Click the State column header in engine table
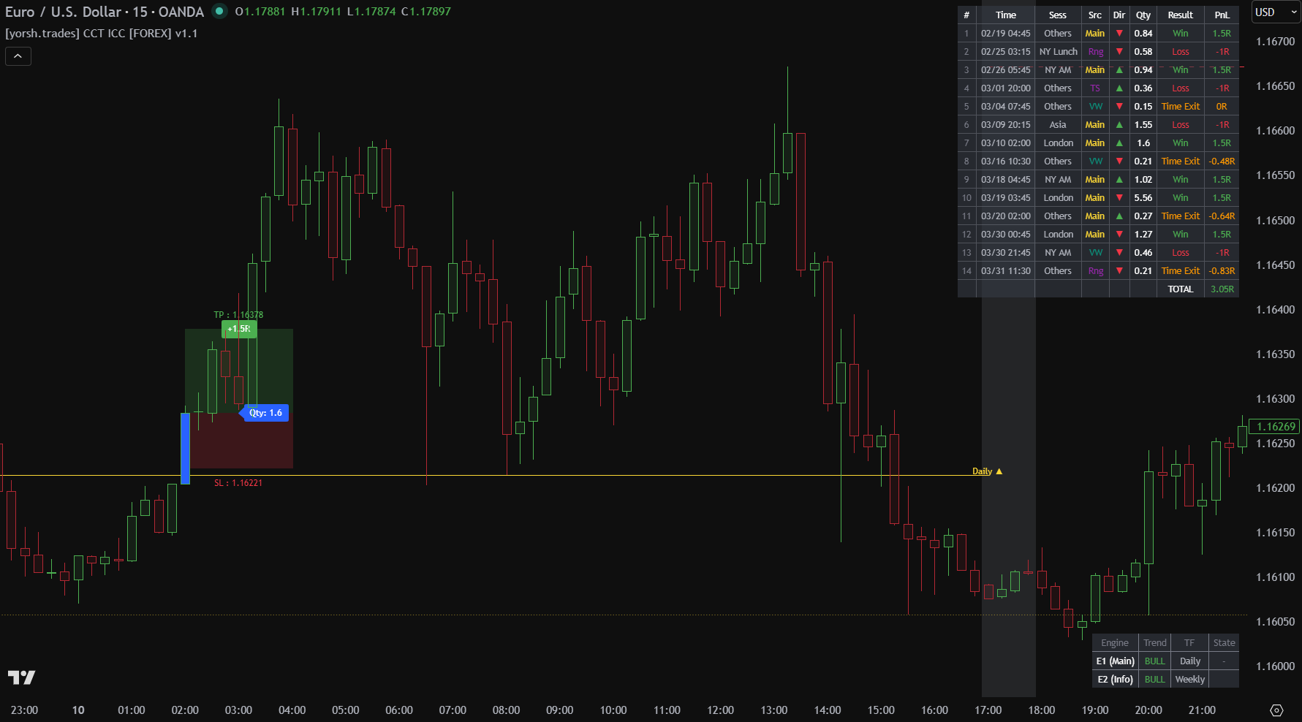1302x722 pixels. click(1224, 643)
